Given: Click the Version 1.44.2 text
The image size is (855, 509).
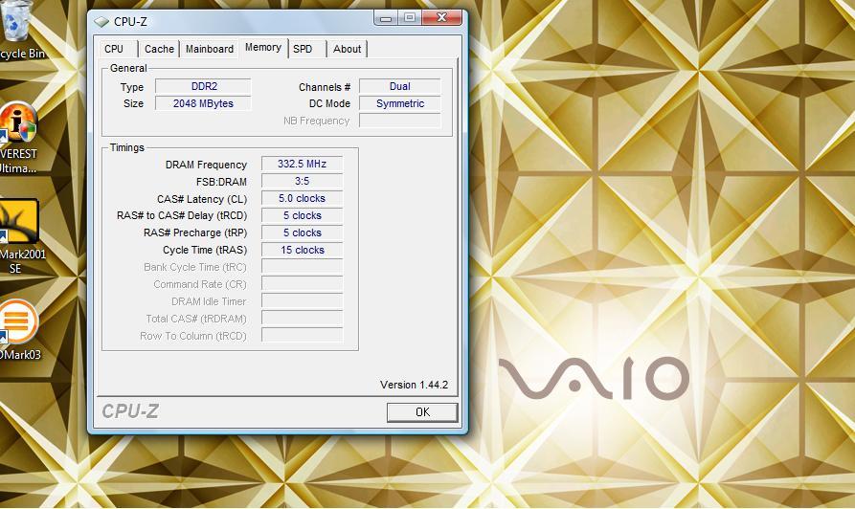Looking at the screenshot, I should pos(414,385).
